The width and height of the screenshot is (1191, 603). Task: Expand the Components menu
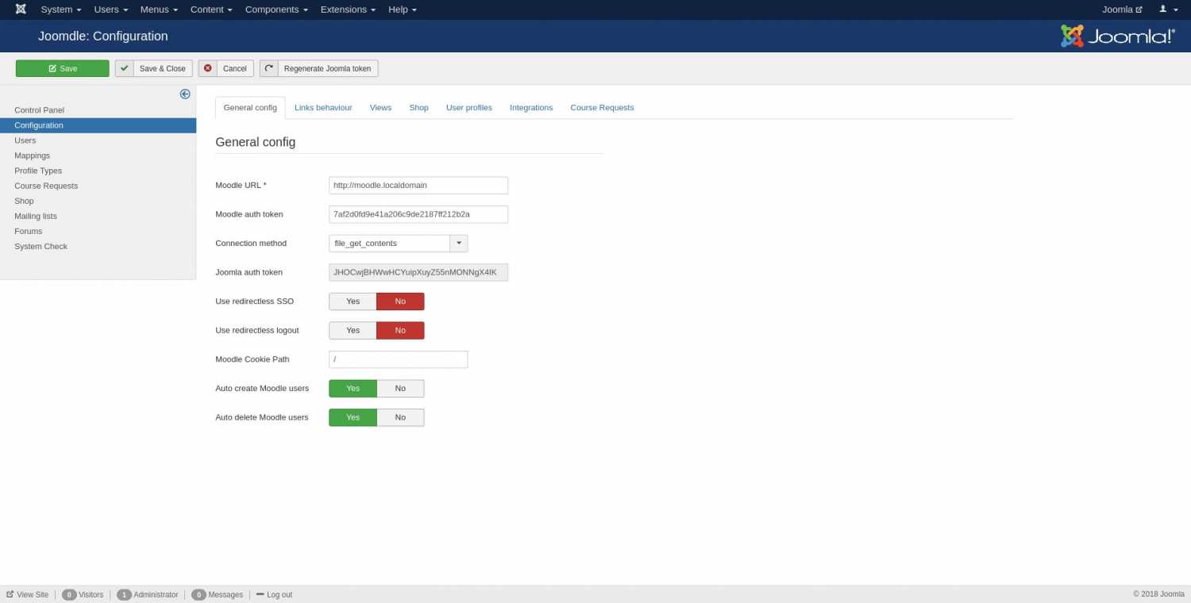point(276,10)
